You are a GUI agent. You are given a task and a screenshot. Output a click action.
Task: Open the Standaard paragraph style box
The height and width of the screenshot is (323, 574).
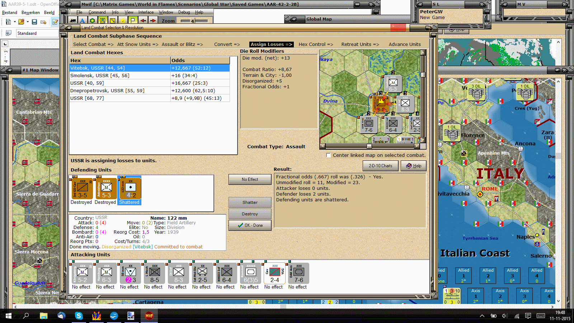tap(37, 33)
